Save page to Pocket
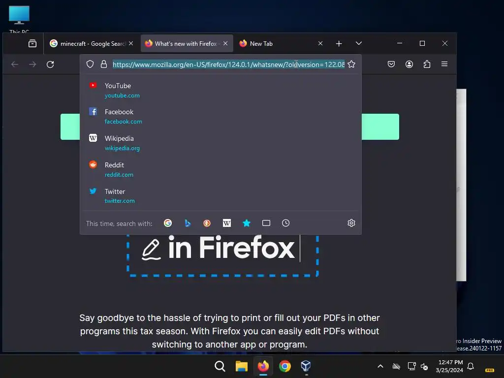The image size is (504, 378). coord(391,64)
